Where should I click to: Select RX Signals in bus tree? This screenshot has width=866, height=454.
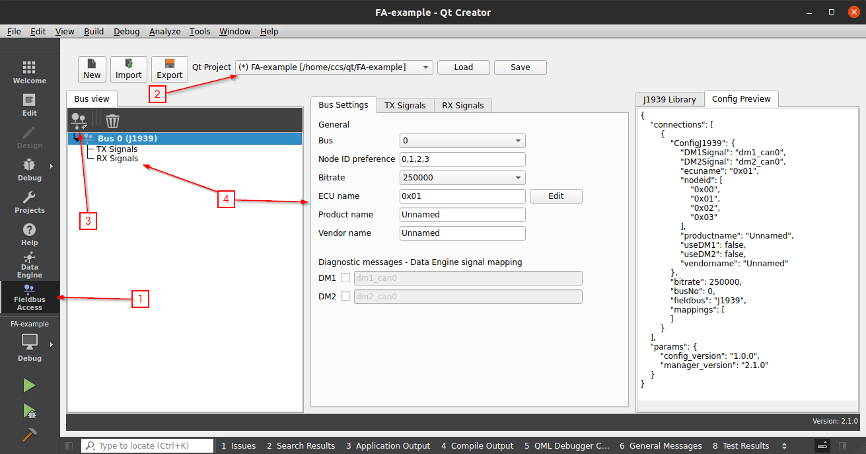pyautogui.click(x=117, y=159)
